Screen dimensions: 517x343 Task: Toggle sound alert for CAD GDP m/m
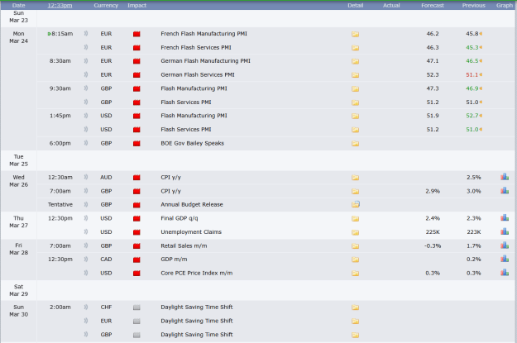(x=86, y=259)
